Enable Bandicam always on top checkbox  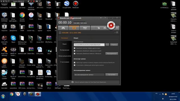tap(75, 48)
